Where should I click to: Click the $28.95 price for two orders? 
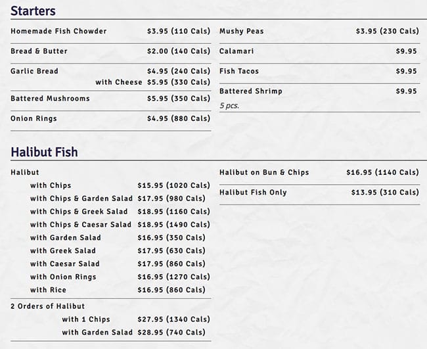(x=150, y=333)
